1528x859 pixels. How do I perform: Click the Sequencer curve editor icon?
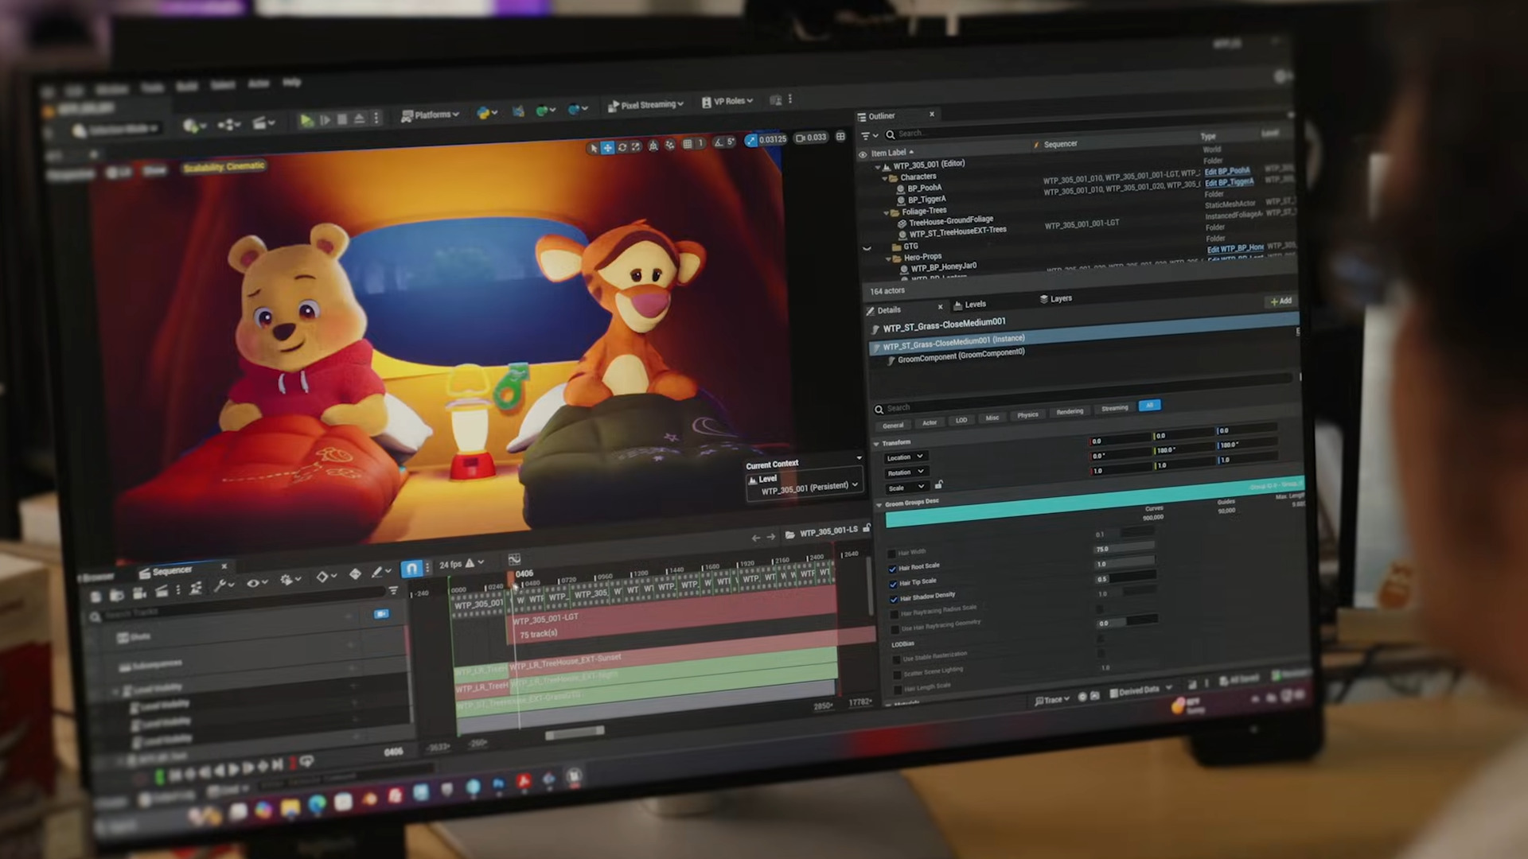[x=514, y=559]
